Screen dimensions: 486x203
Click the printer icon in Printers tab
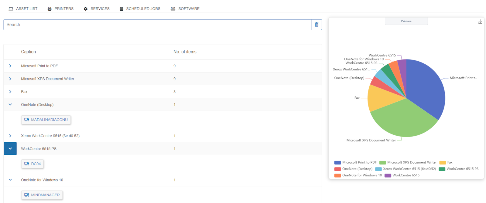[x=50, y=9]
